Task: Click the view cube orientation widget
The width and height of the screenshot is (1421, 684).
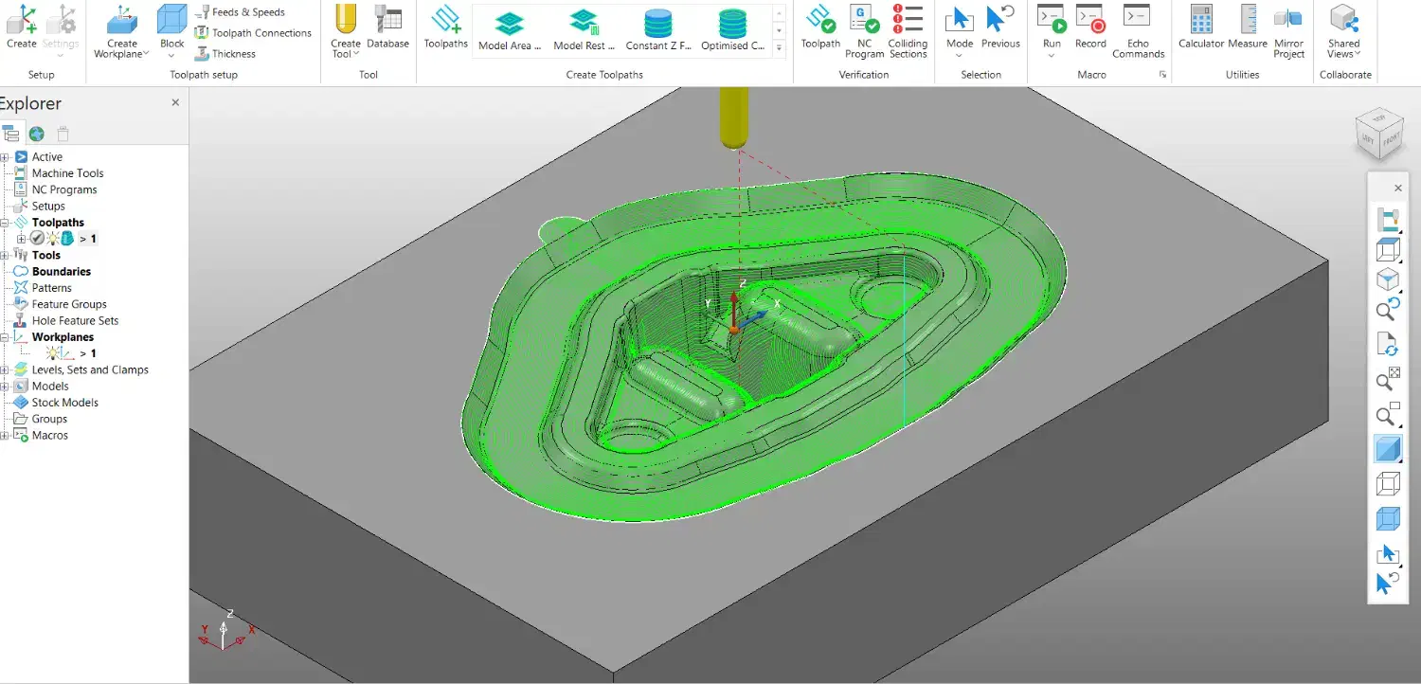Action: [x=1379, y=132]
